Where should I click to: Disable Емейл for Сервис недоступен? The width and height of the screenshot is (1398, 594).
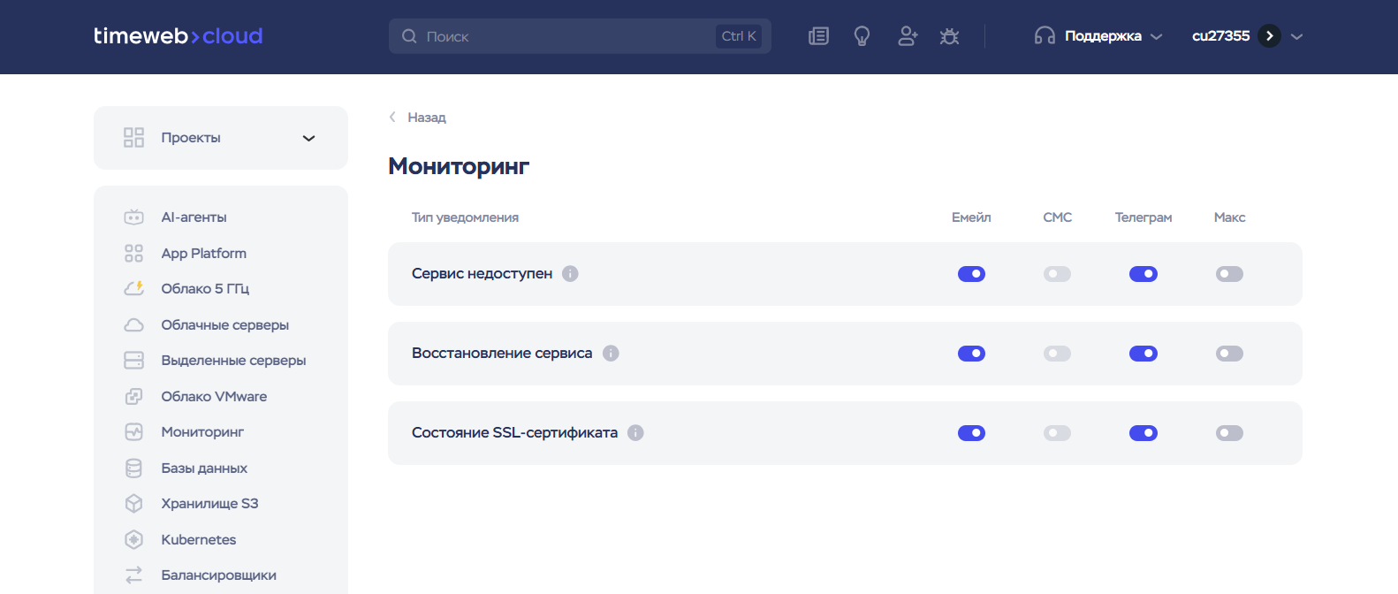pyautogui.click(x=971, y=274)
